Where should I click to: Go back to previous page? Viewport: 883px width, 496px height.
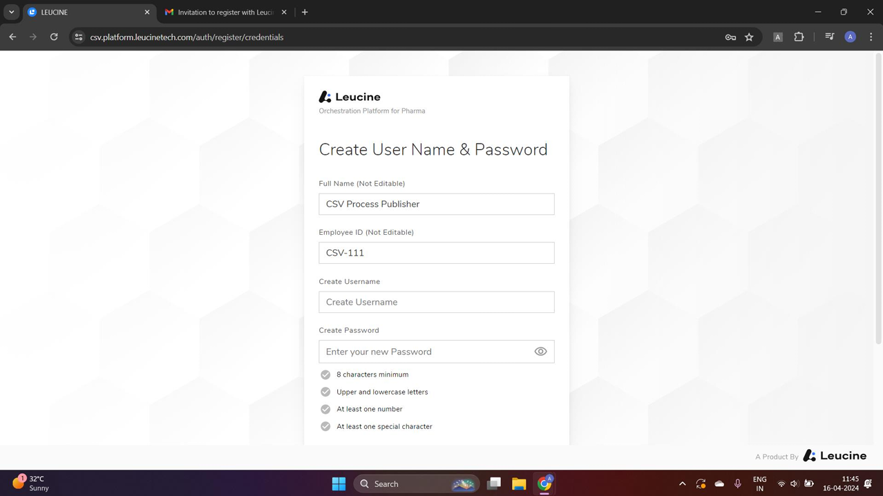coord(12,37)
